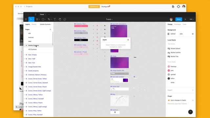210x118 pixels.
Task: Open the Figma help question mark button
Action: (190, 112)
